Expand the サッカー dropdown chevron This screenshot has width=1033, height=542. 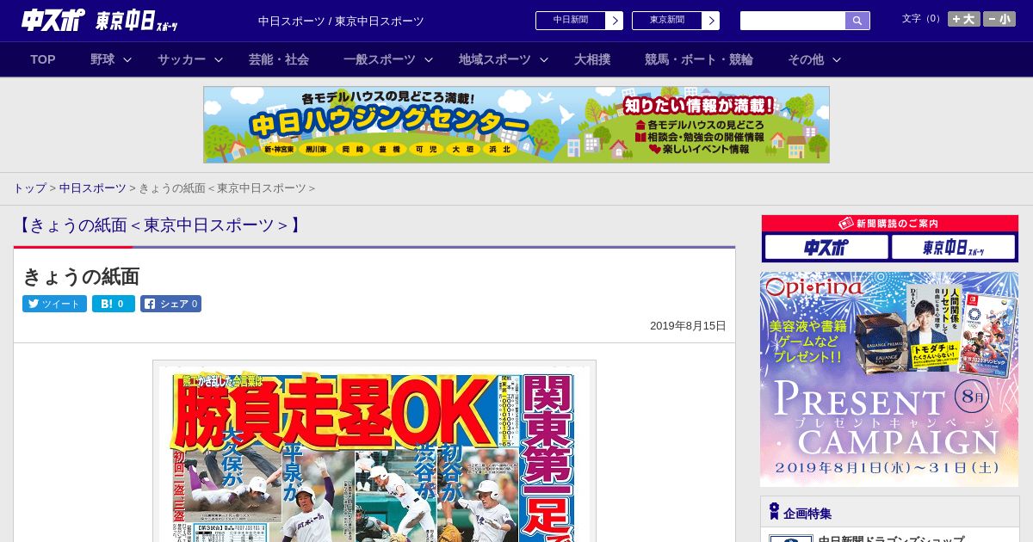pos(219,59)
